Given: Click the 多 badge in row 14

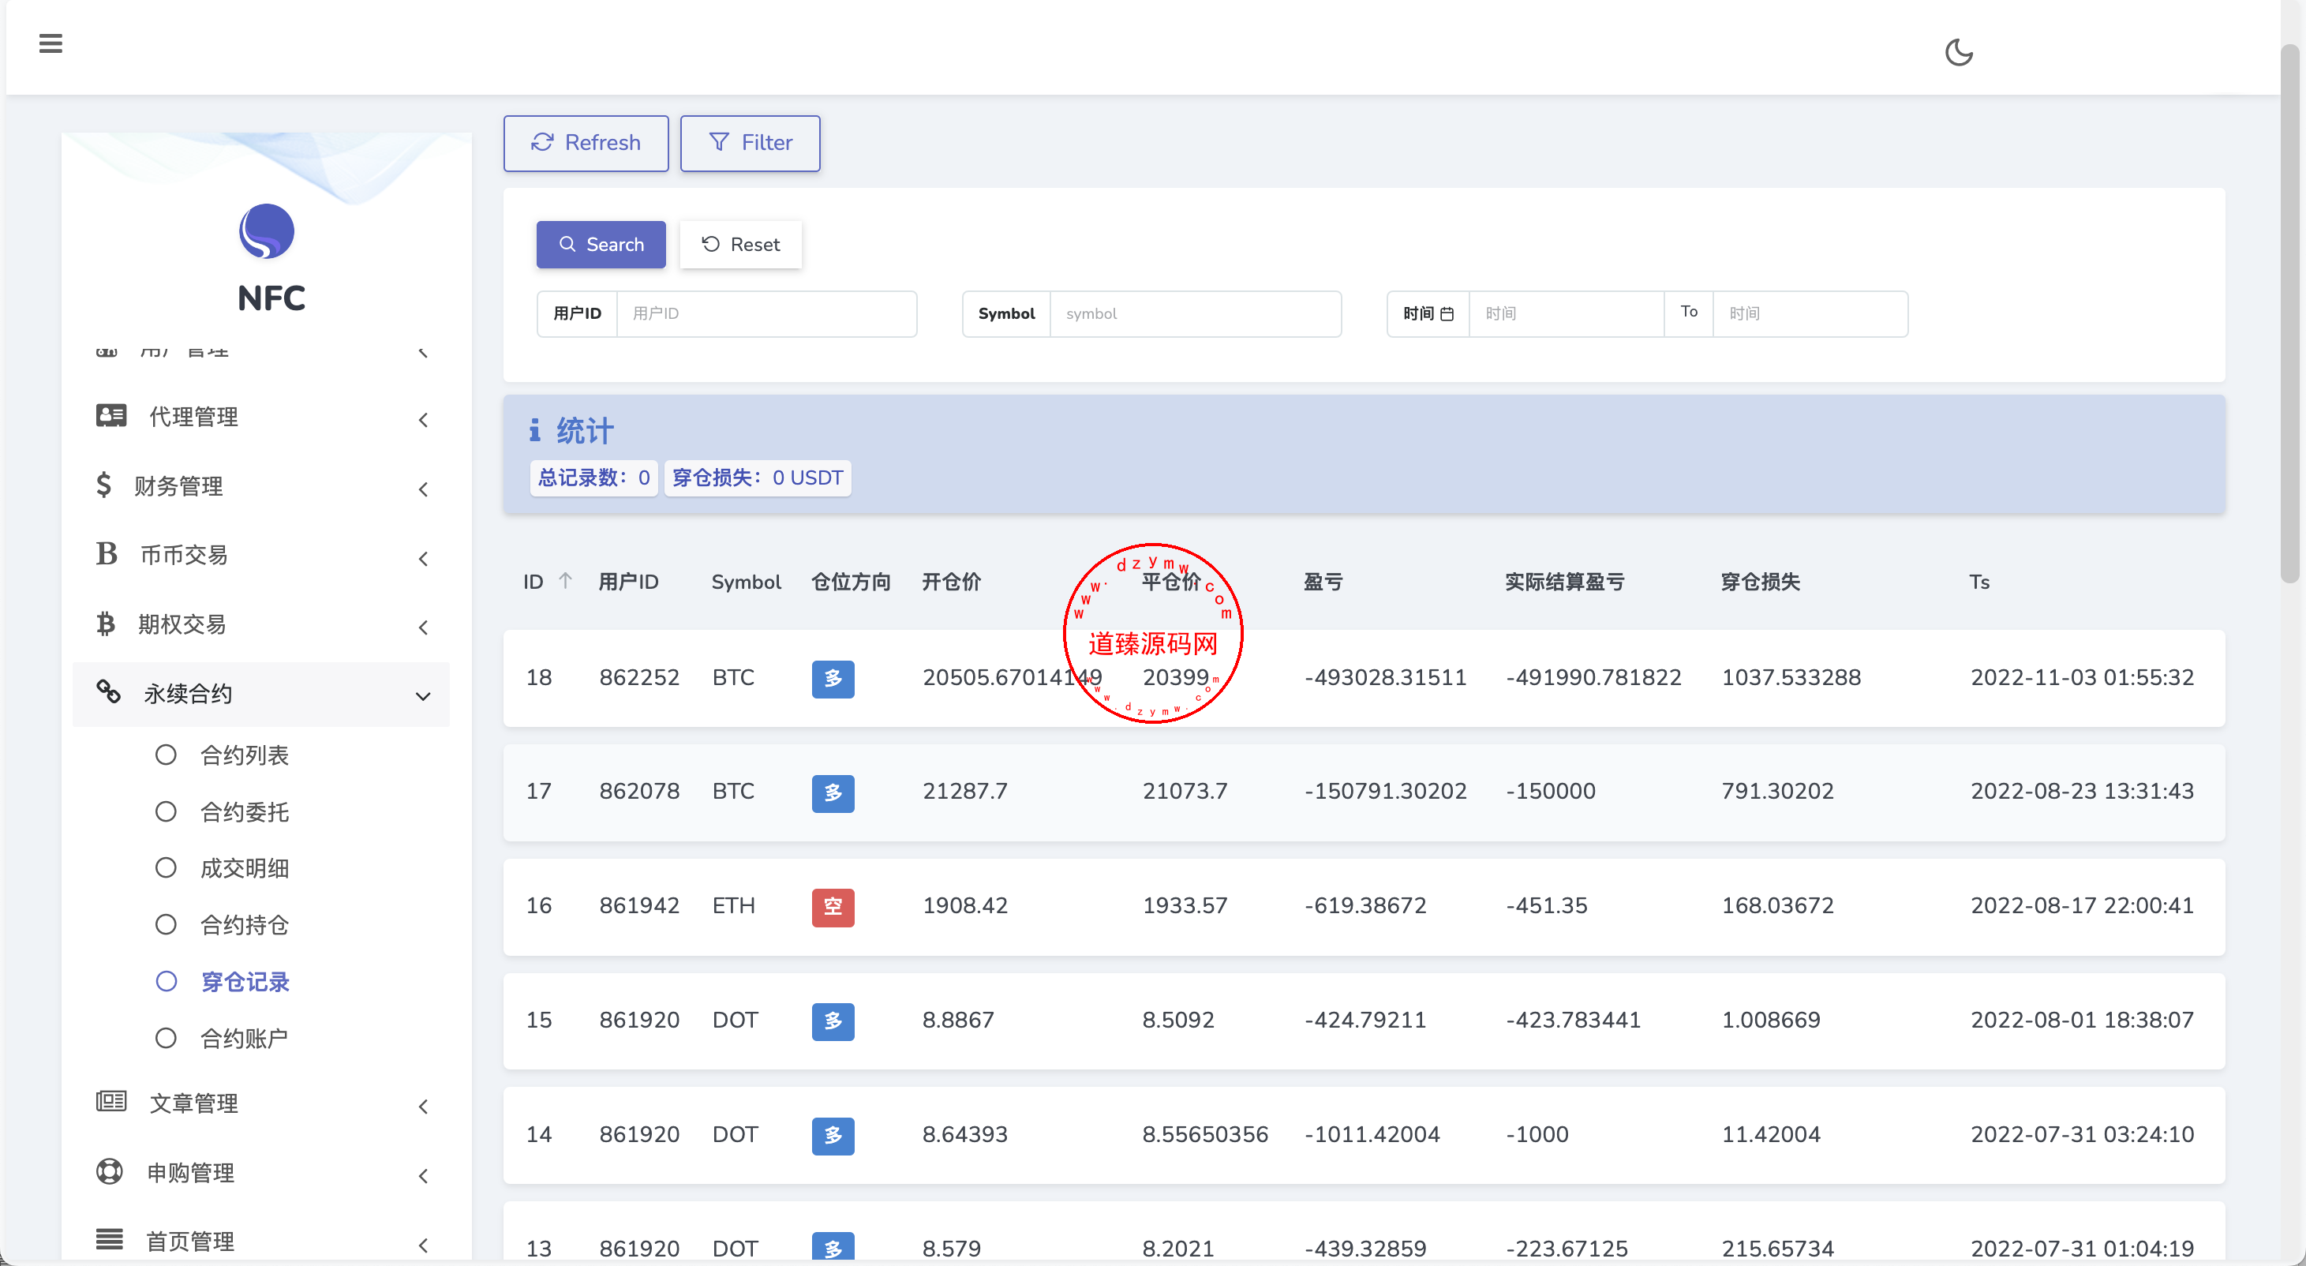Looking at the screenshot, I should coord(833,1135).
